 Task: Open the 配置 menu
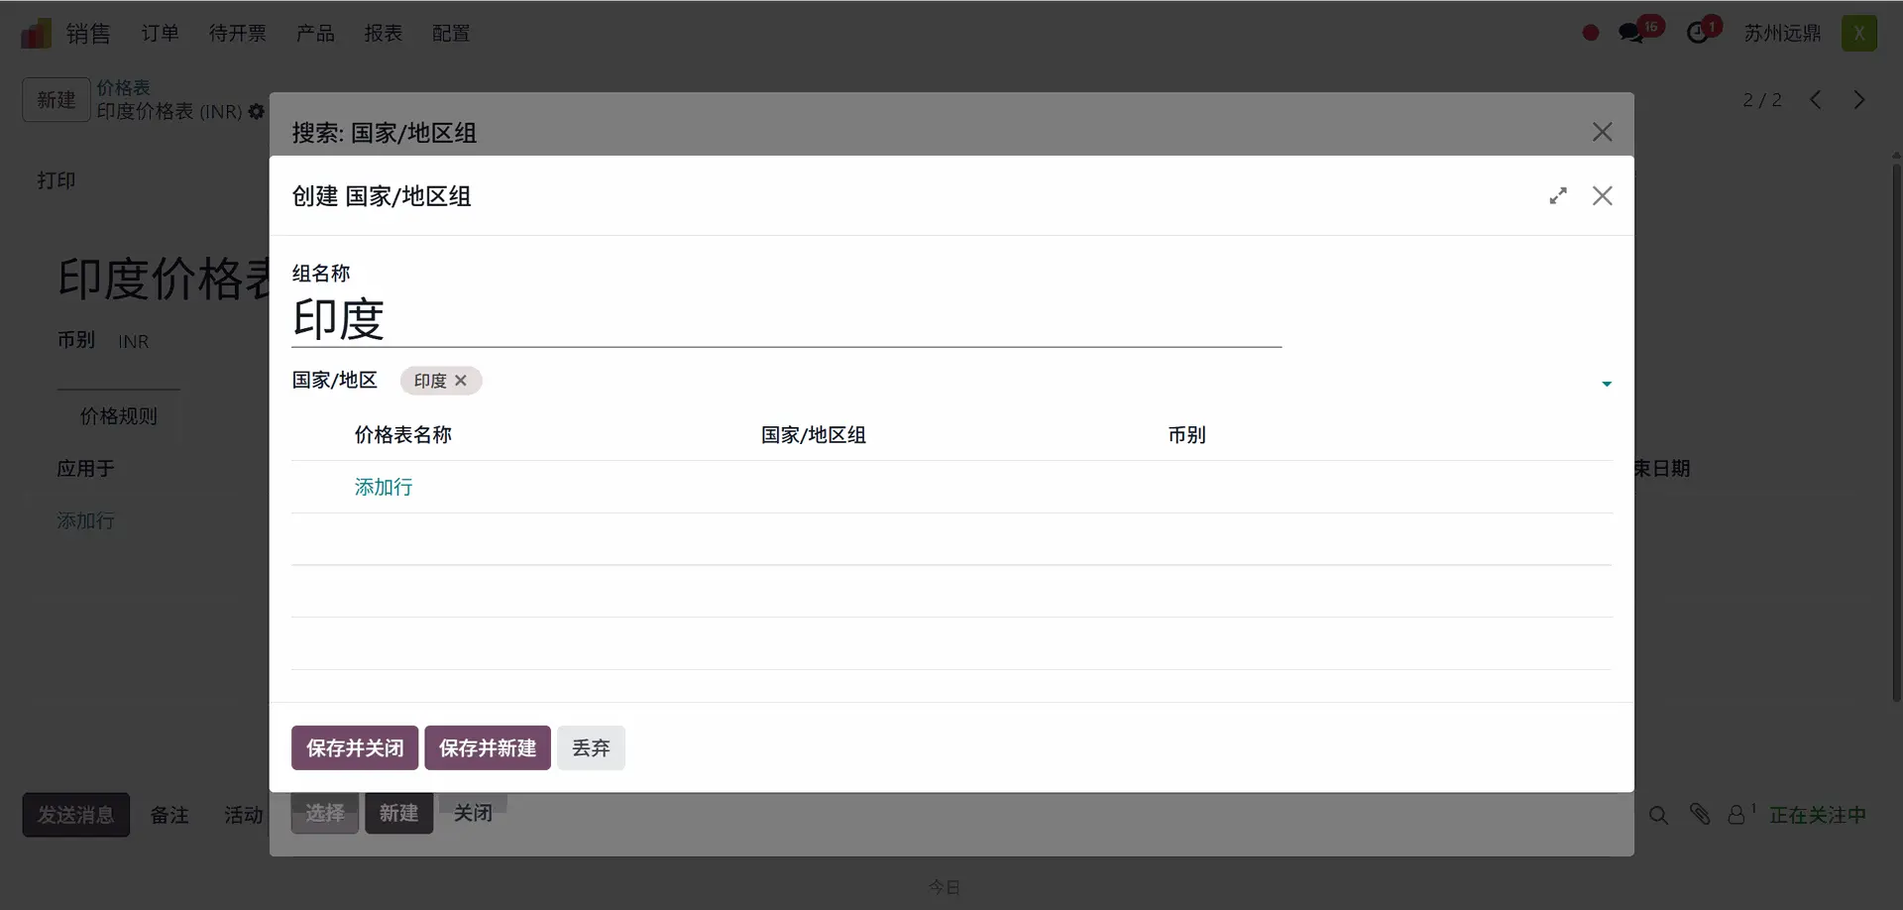(451, 34)
